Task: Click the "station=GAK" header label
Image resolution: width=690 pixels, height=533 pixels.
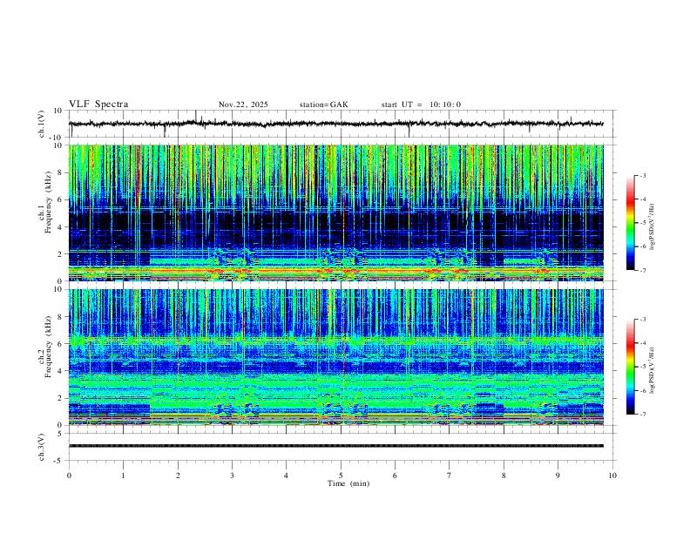Action: coord(324,105)
